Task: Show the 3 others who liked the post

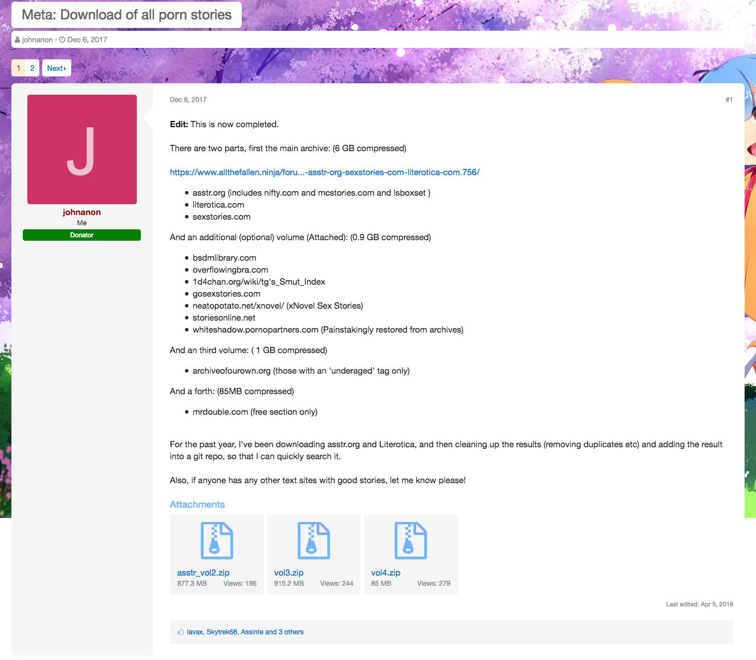Action: [291, 632]
